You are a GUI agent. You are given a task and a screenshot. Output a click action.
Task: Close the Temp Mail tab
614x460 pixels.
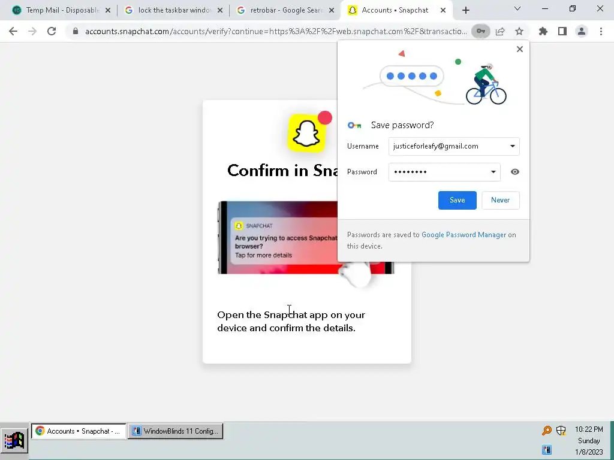pyautogui.click(x=108, y=11)
